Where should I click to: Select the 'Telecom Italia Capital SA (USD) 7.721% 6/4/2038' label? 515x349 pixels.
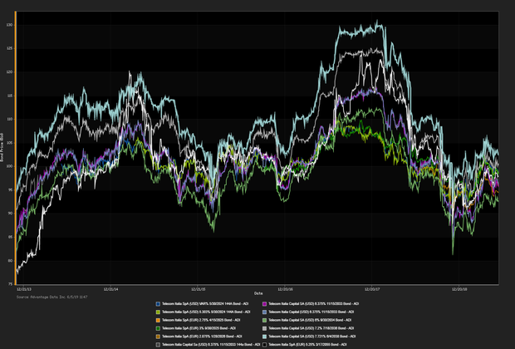(x=312, y=337)
